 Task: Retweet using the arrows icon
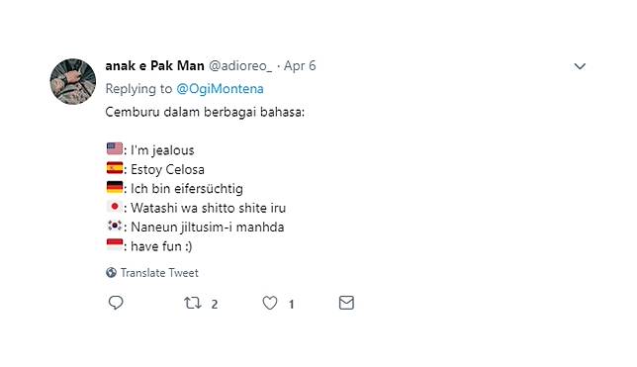[x=193, y=303]
